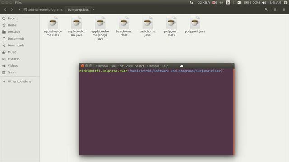The image size is (289, 162).
Task: Open the battery (100%) indicator
Action: point(252,3)
